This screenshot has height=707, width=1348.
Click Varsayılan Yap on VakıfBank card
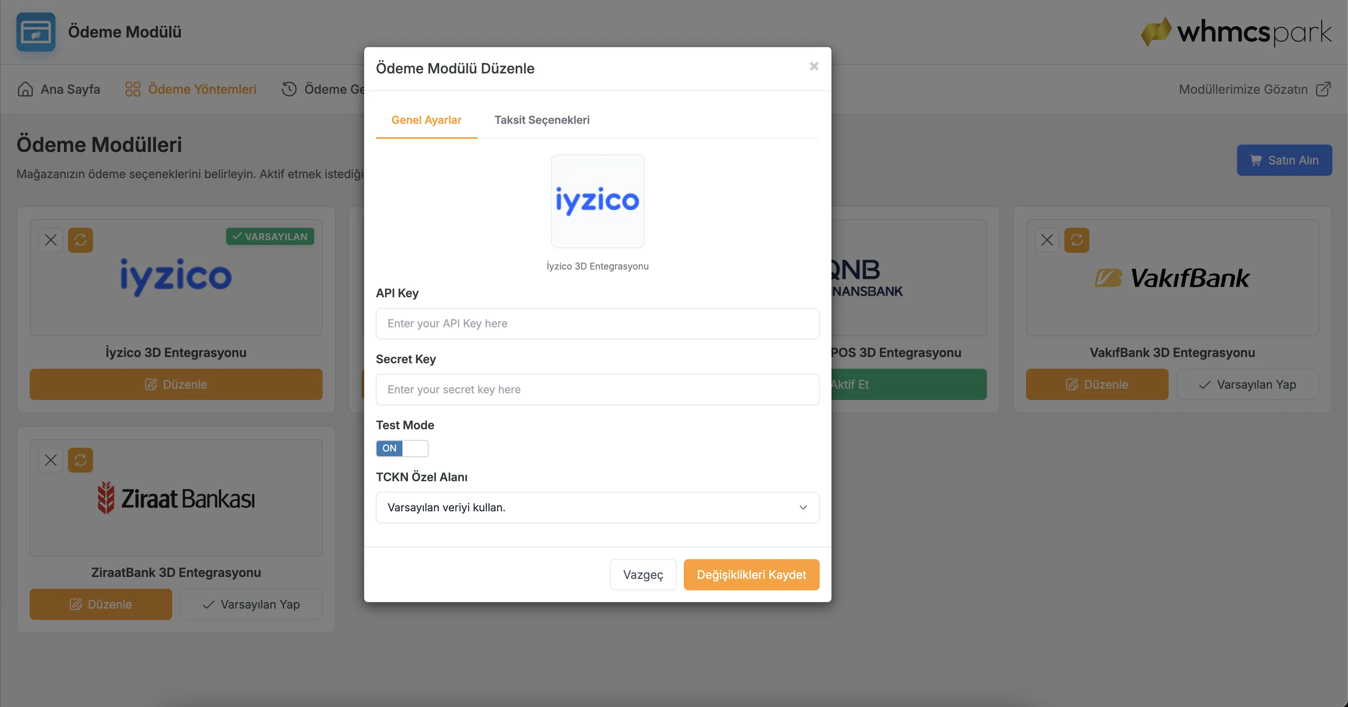click(x=1247, y=385)
